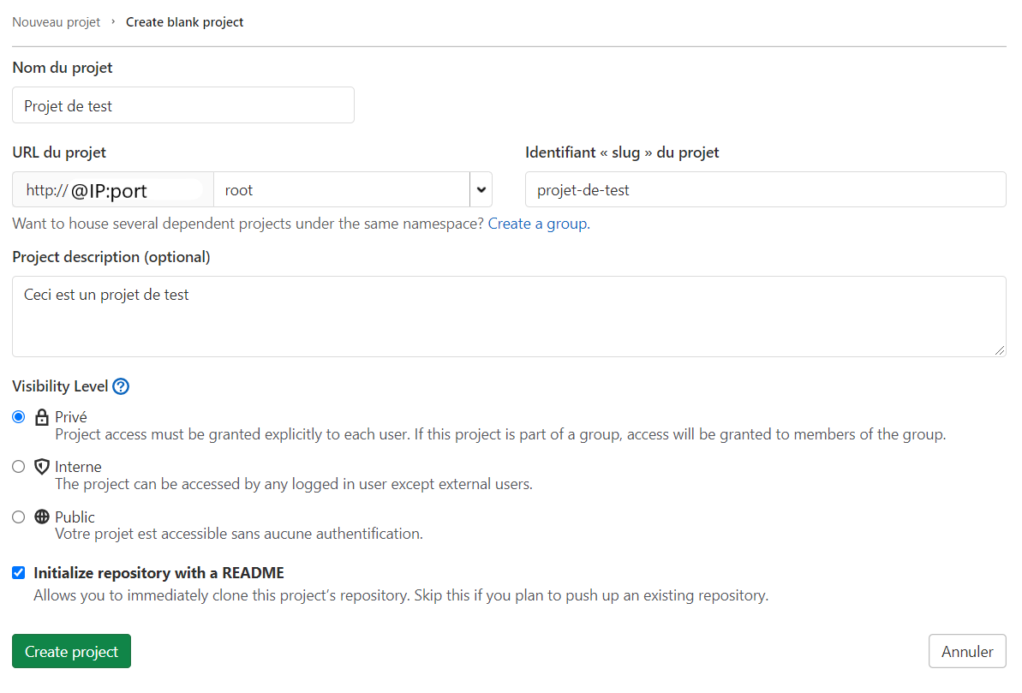
Task: Click the globe icon beside Public
Action: click(x=41, y=517)
